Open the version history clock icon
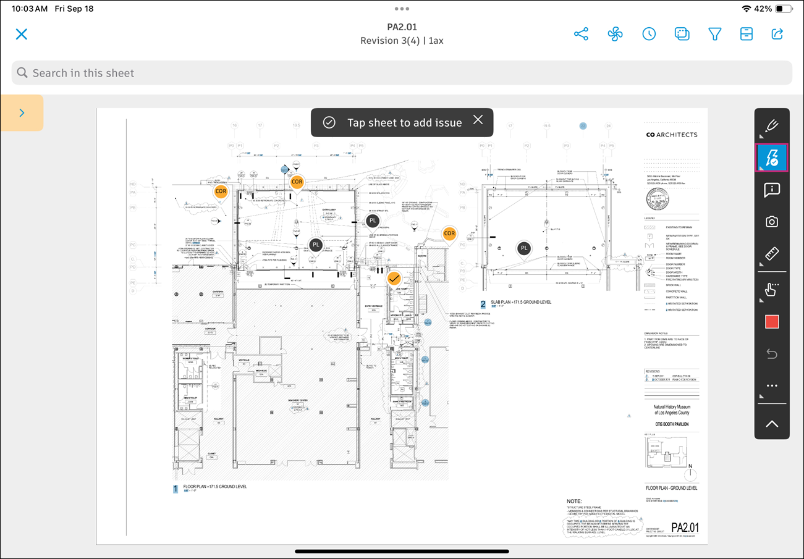Image resolution: width=804 pixels, height=559 pixels. coord(649,34)
